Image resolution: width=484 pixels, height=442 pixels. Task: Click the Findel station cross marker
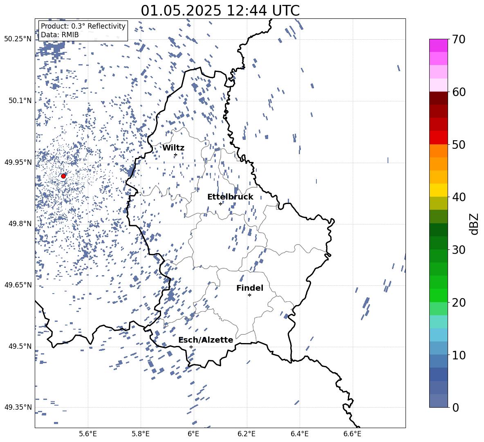(x=249, y=295)
